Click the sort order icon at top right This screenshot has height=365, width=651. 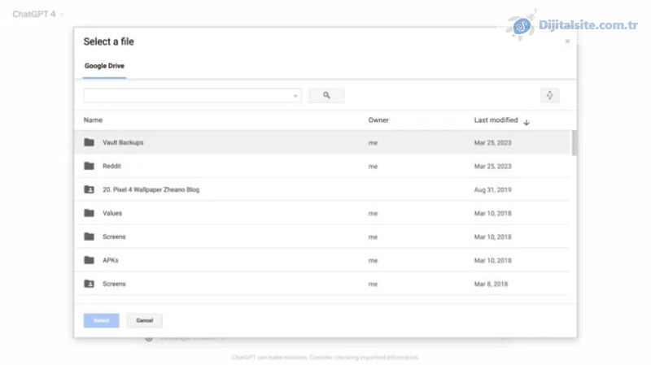[549, 96]
